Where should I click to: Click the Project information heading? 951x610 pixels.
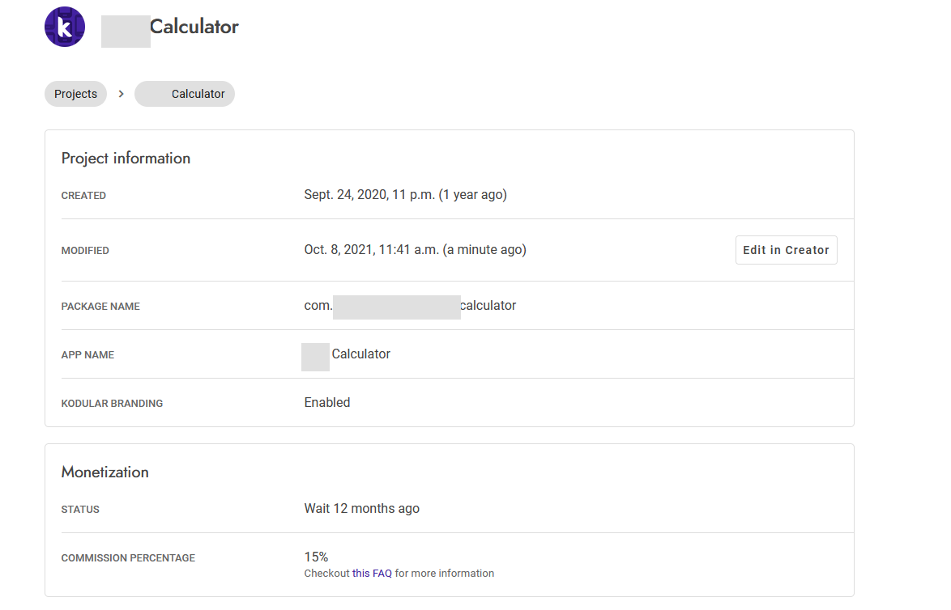coord(126,159)
